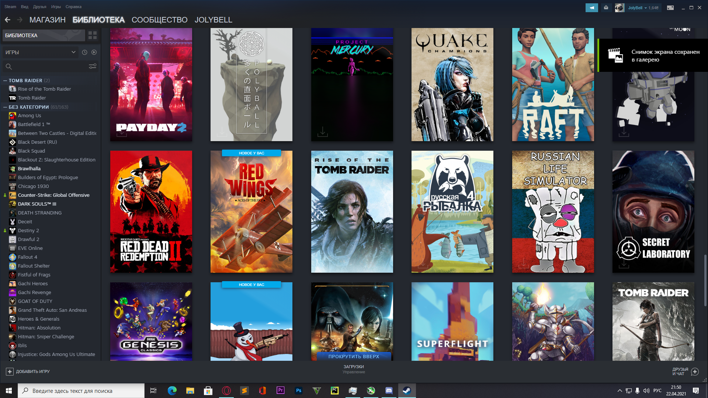The width and height of the screenshot is (708, 398).
Task: Open Windows Start menu
Action: point(9,391)
